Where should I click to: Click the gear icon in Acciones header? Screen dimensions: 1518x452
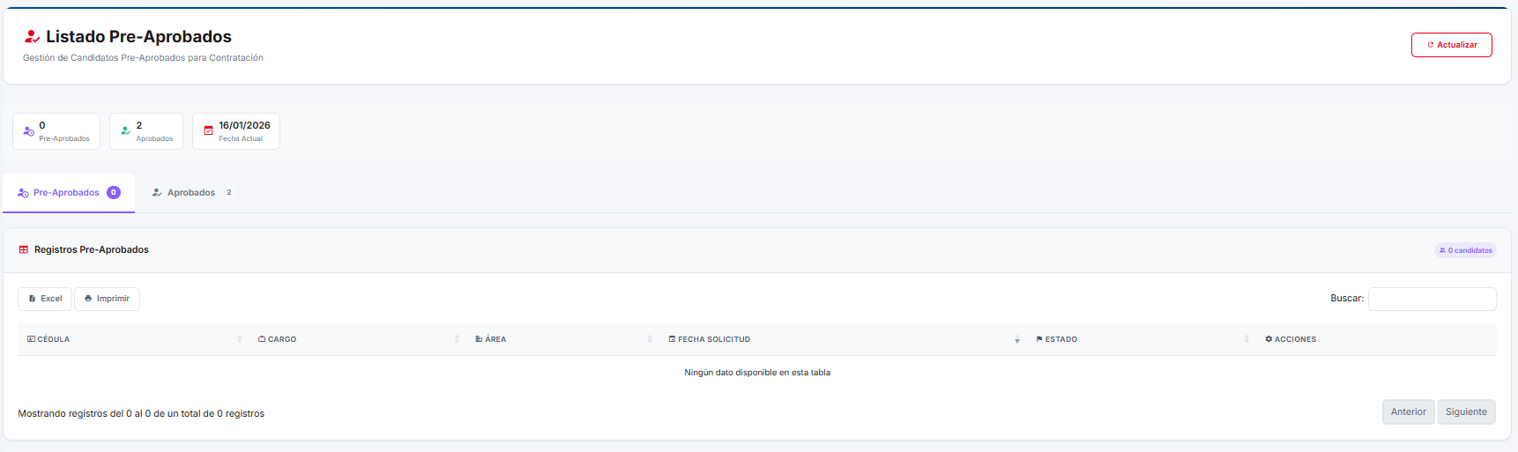pyautogui.click(x=1269, y=339)
